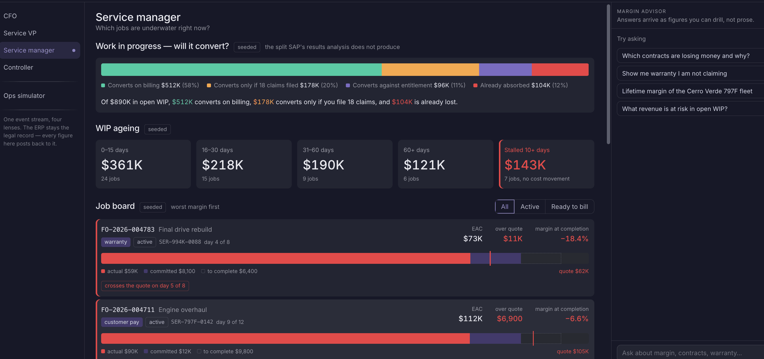
Task: Click the warranty tag on FO-2026-004783
Action: [x=116, y=242]
